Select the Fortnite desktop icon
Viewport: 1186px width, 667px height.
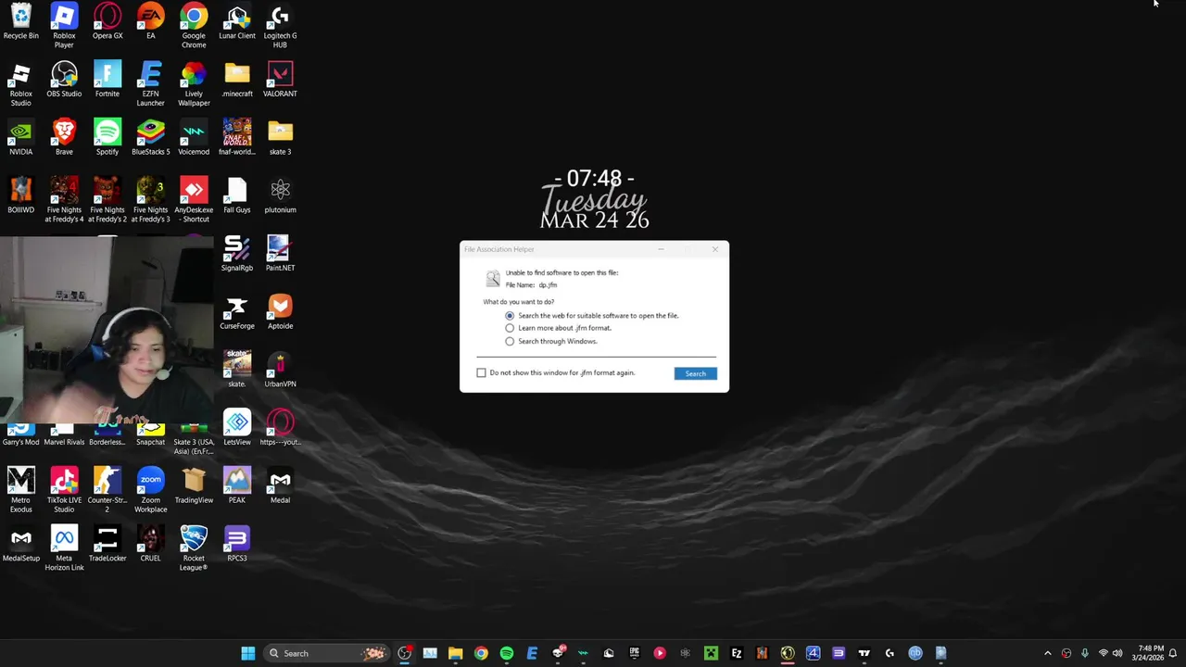[107, 81]
